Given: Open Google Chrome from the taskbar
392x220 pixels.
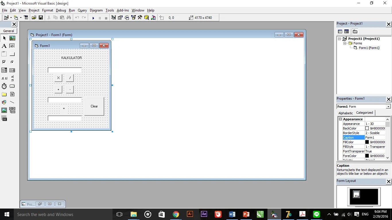Looking at the screenshot, I should pos(176,214).
